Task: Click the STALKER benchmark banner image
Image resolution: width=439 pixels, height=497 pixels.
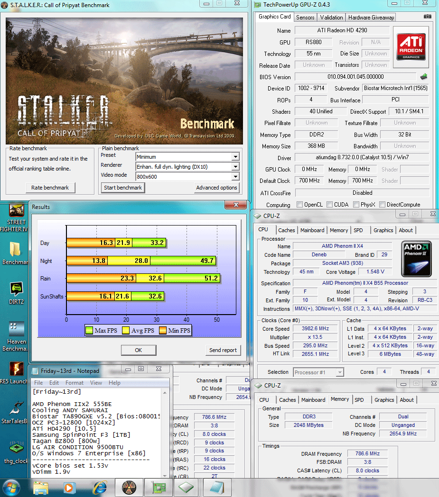Action: pos(124,81)
